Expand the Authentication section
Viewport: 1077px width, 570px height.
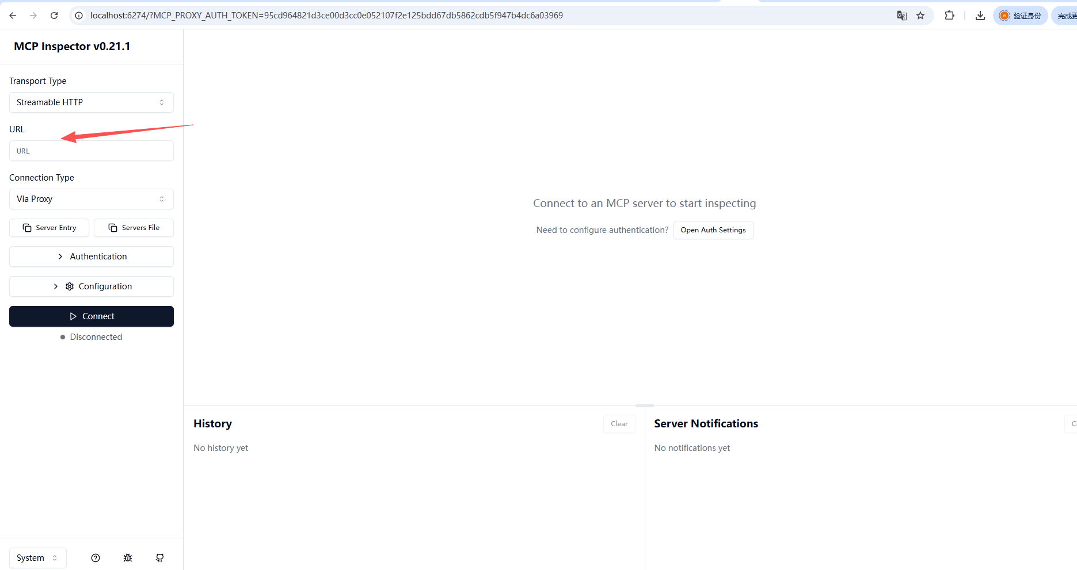(x=92, y=257)
